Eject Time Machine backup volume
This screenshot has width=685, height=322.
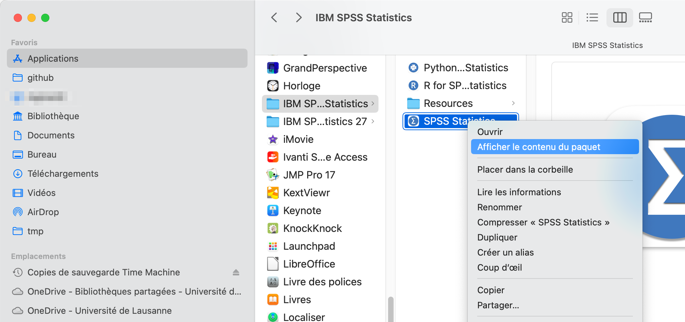click(236, 272)
